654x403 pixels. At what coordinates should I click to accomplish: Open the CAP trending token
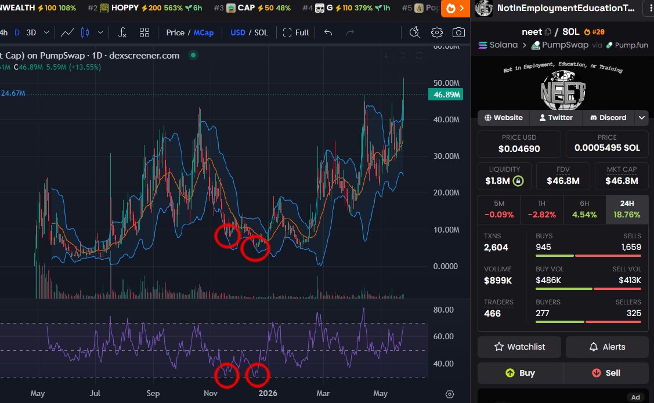point(252,8)
